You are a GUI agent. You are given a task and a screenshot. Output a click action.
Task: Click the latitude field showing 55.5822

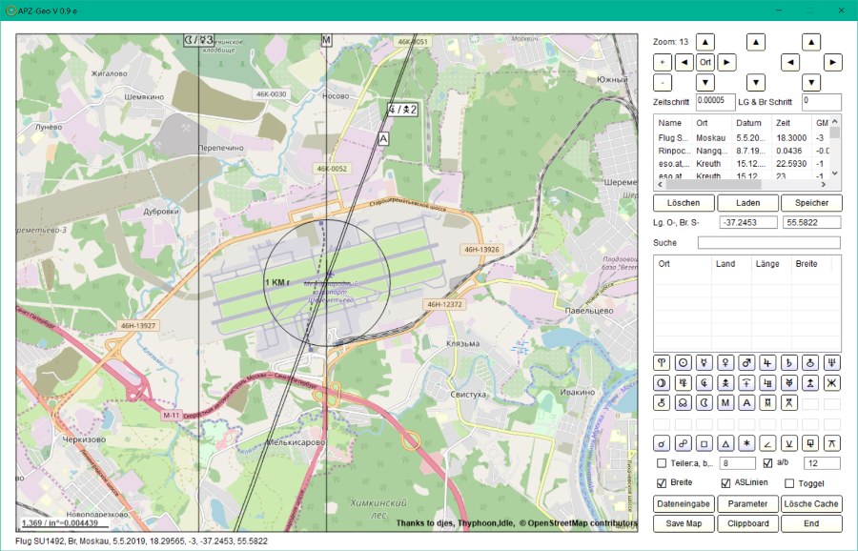(812, 222)
